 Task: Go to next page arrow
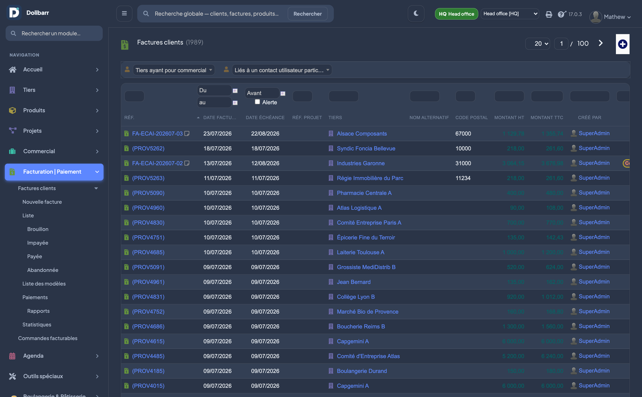point(600,43)
